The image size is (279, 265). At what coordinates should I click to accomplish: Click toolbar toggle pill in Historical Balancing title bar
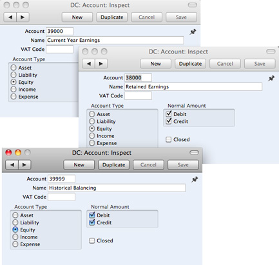pyautogui.click(x=194, y=153)
